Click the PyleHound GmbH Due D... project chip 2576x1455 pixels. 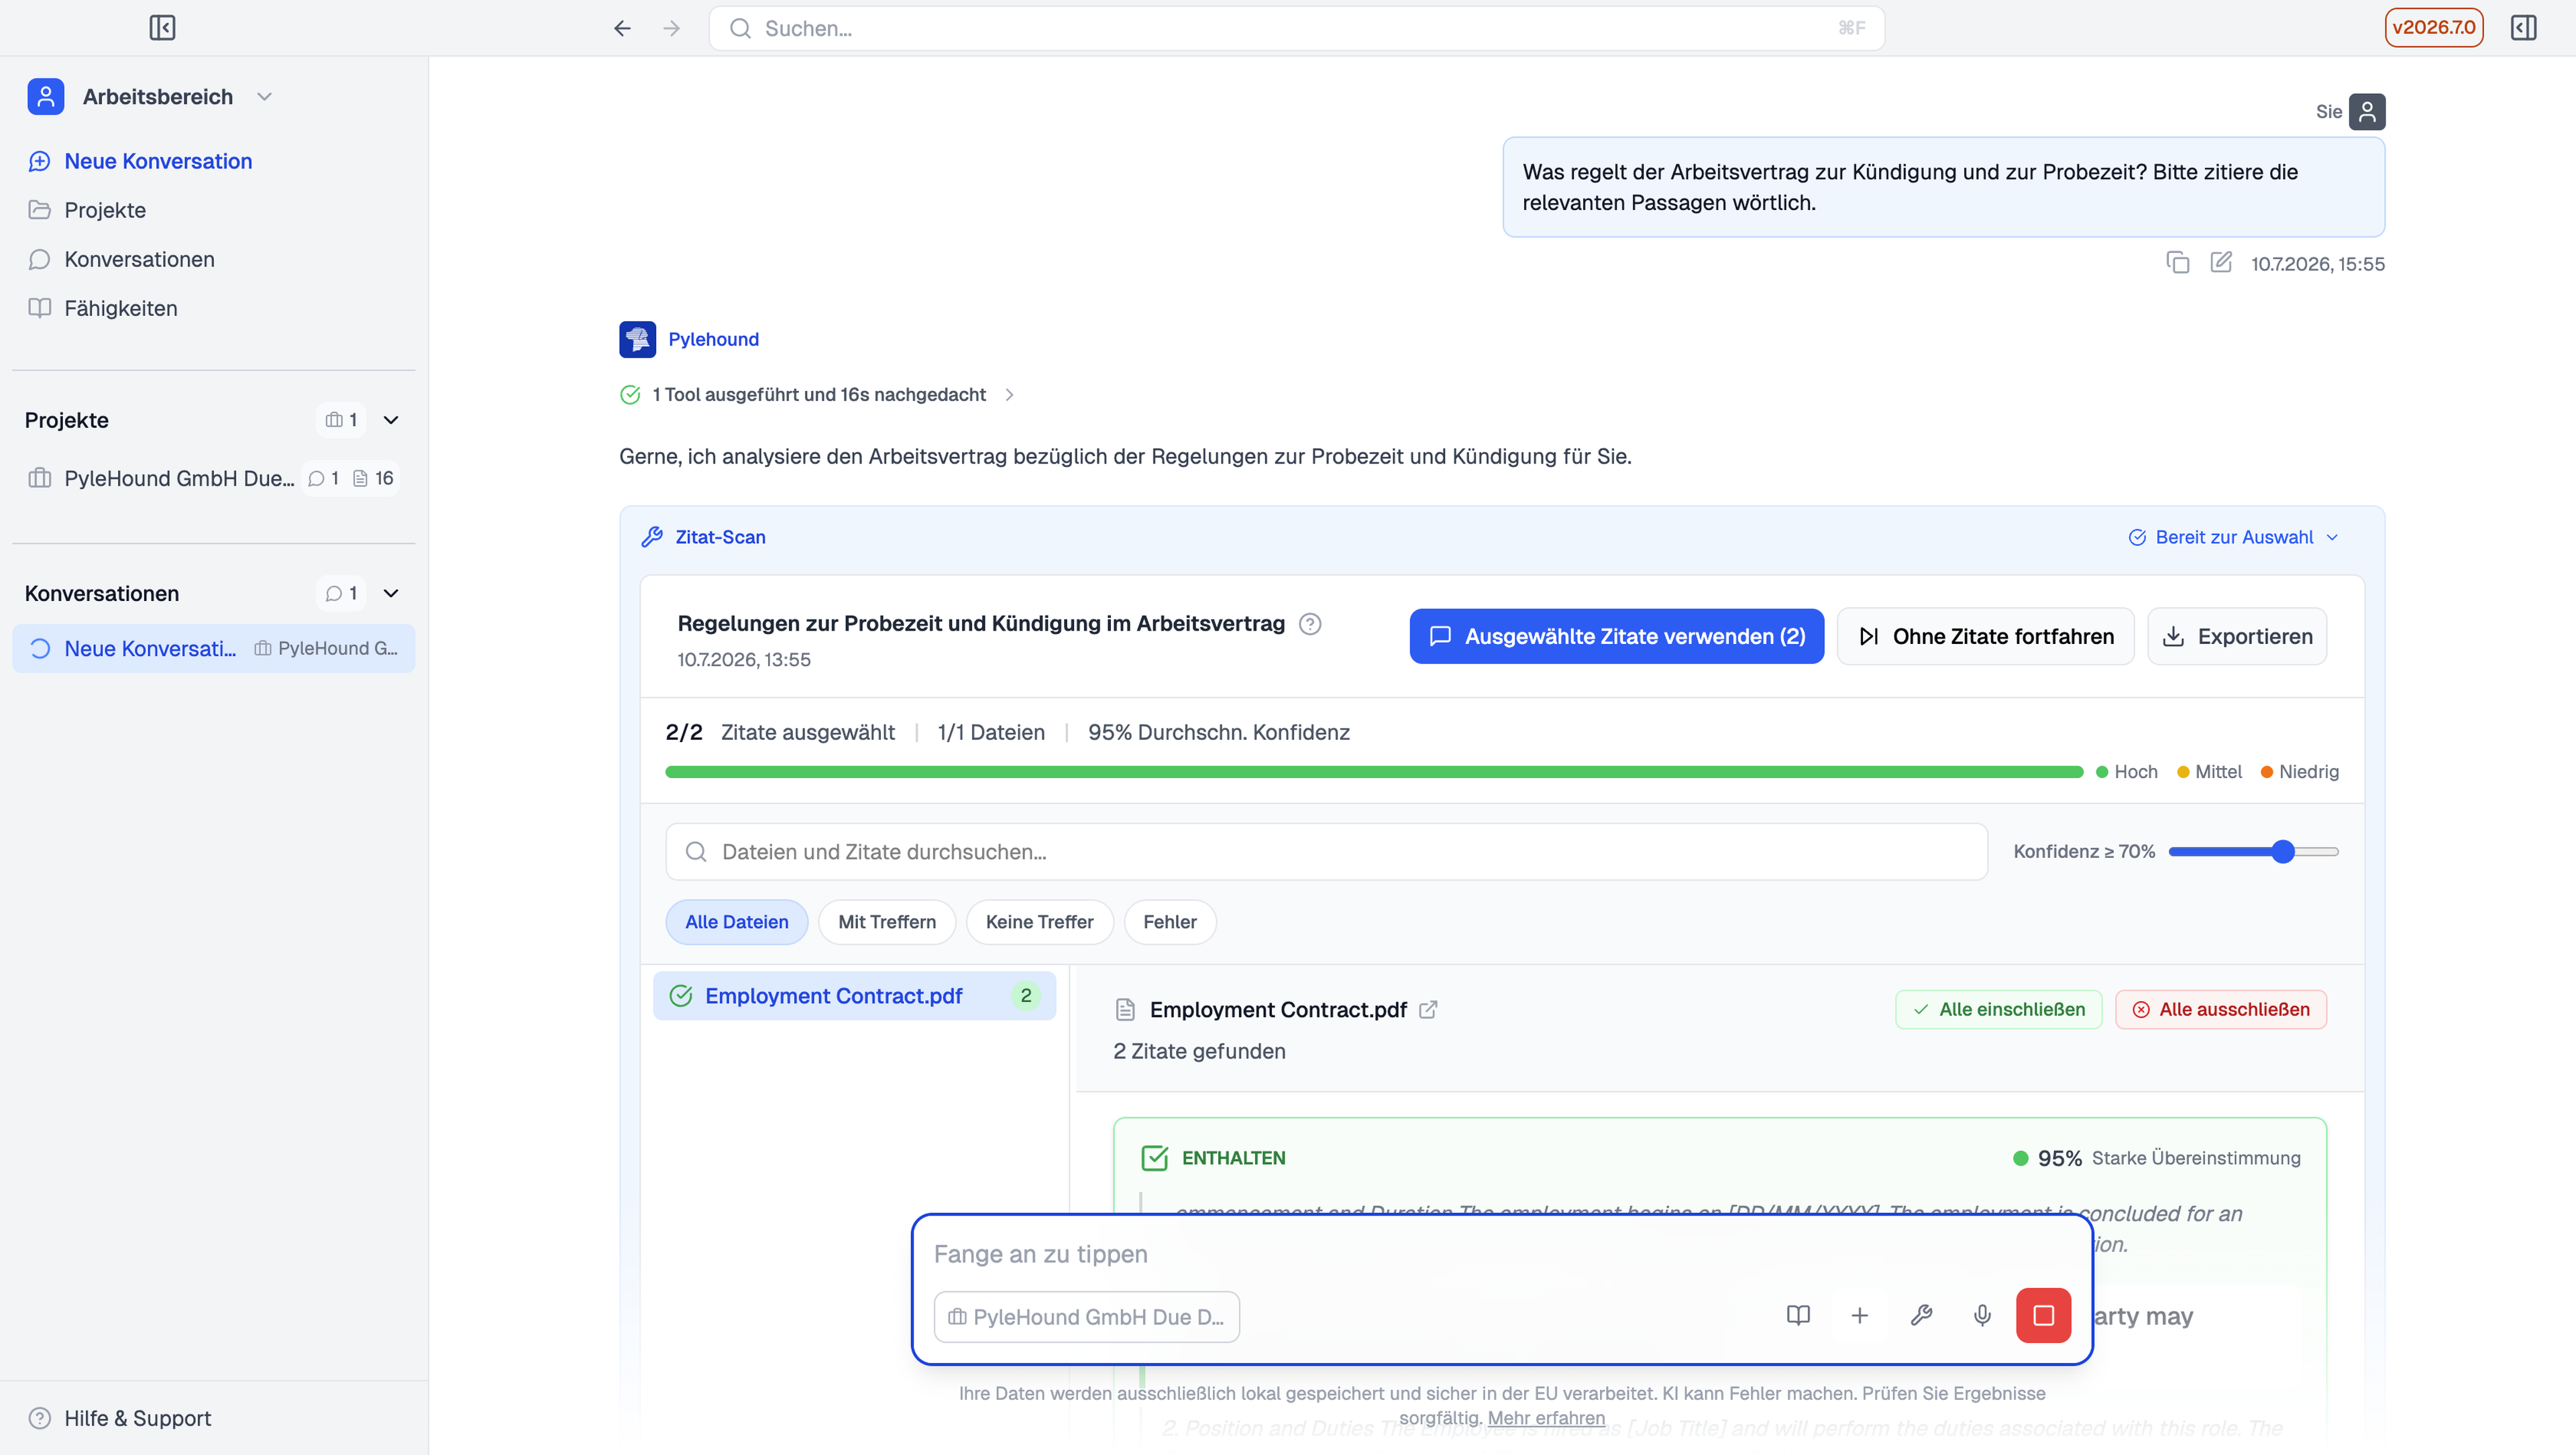click(1086, 1316)
